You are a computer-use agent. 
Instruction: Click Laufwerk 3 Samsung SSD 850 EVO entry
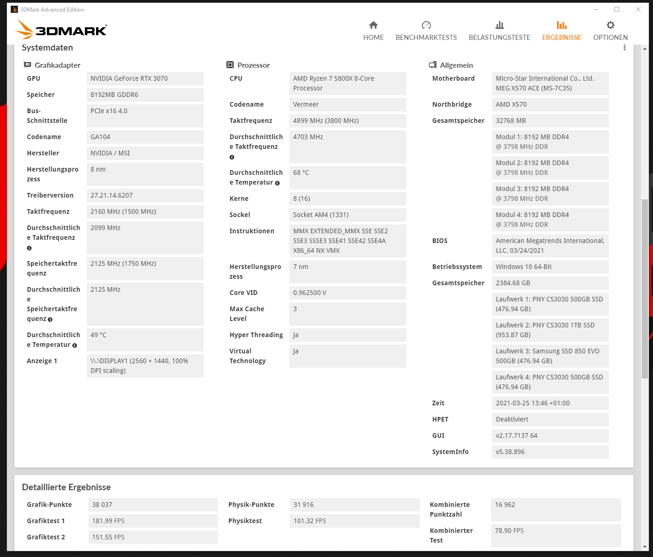(551, 356)
